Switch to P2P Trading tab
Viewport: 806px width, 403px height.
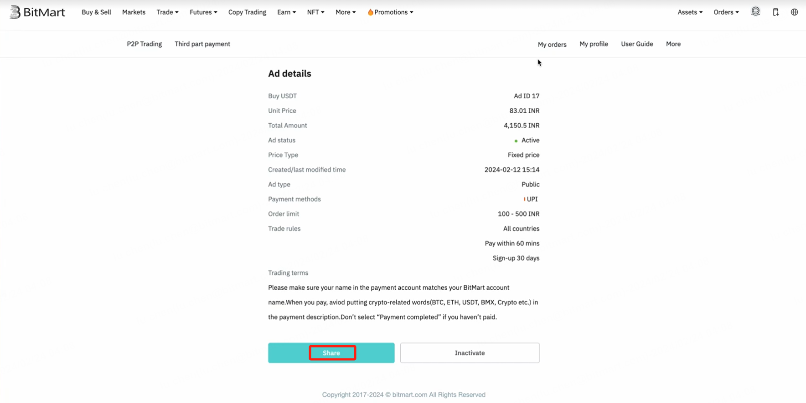click(145, 44)
